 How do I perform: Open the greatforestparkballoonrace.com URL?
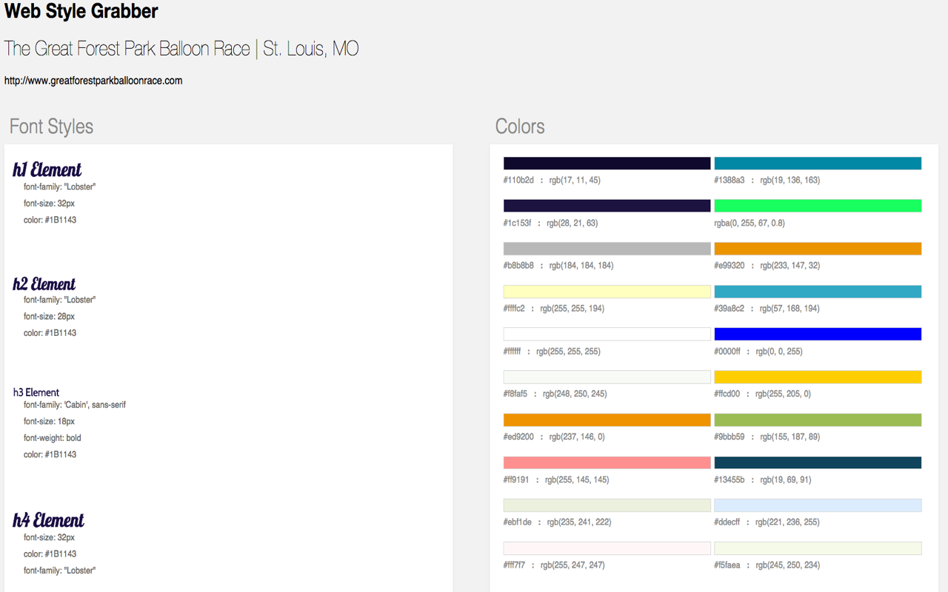tap(93, 81)
